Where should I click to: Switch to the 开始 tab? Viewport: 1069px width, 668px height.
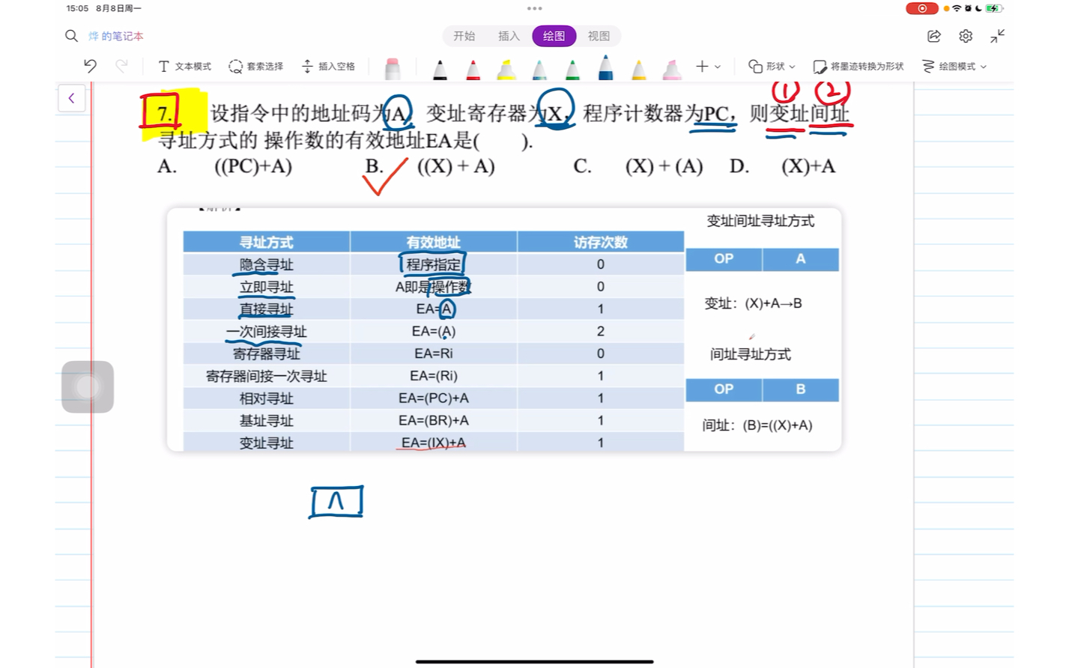coord(464,36)
